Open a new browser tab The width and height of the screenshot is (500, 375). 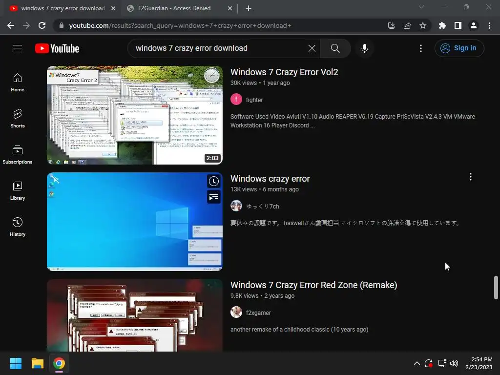point(249,9)
